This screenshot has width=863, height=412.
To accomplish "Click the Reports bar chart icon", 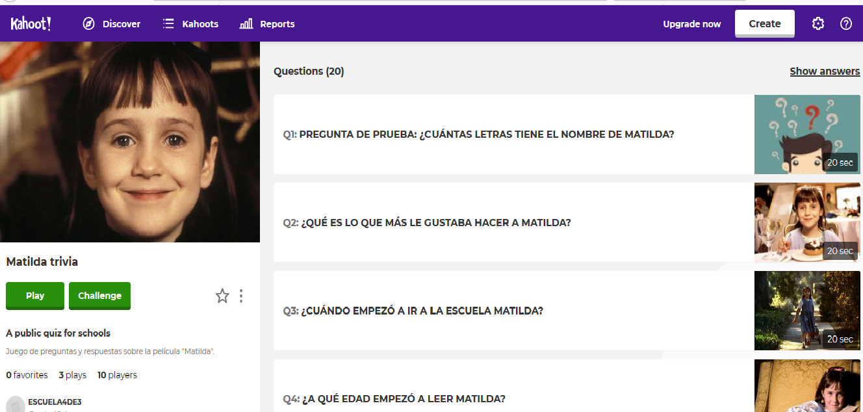I will pos(246,24).
